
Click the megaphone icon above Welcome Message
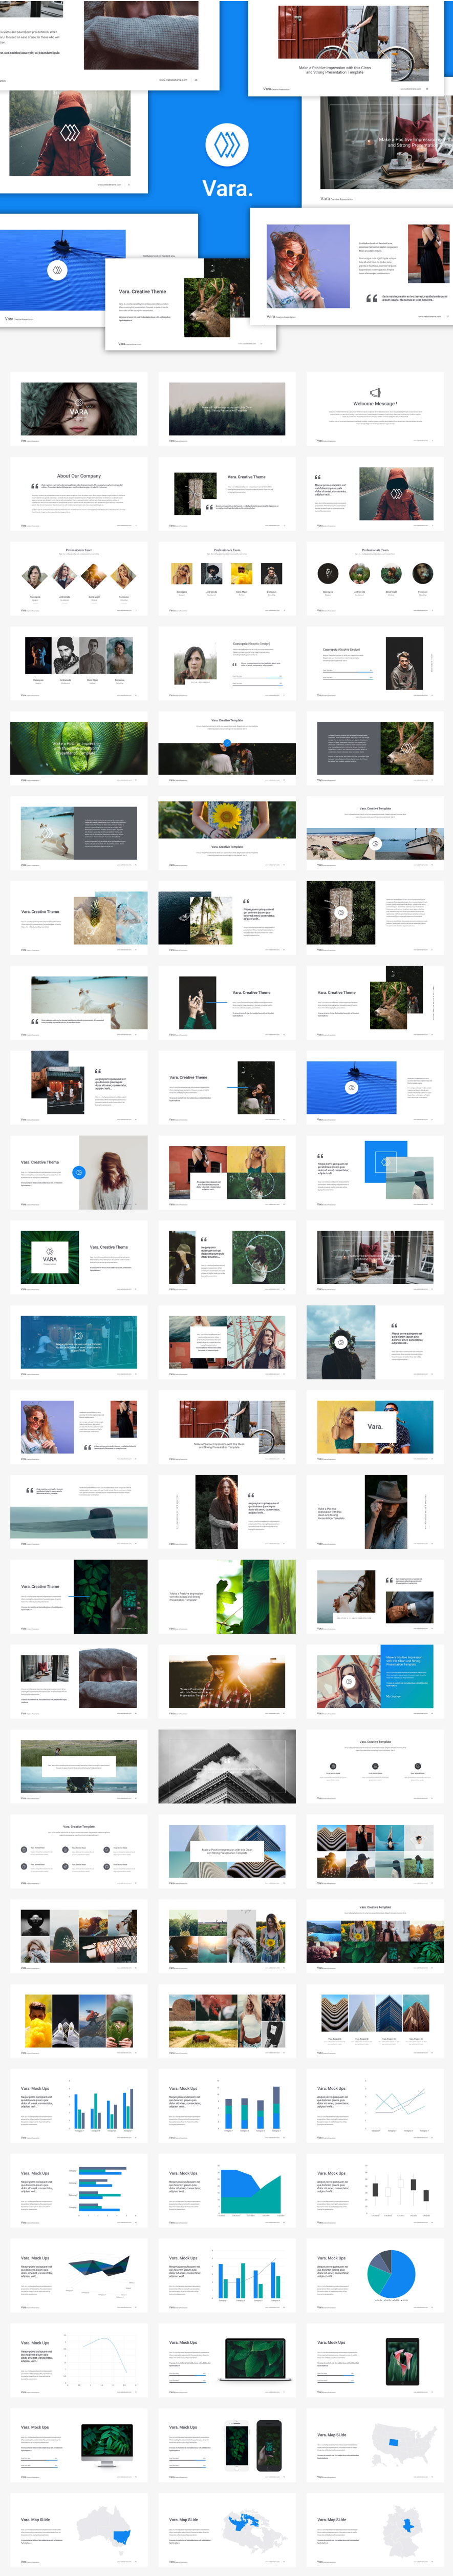375,392
